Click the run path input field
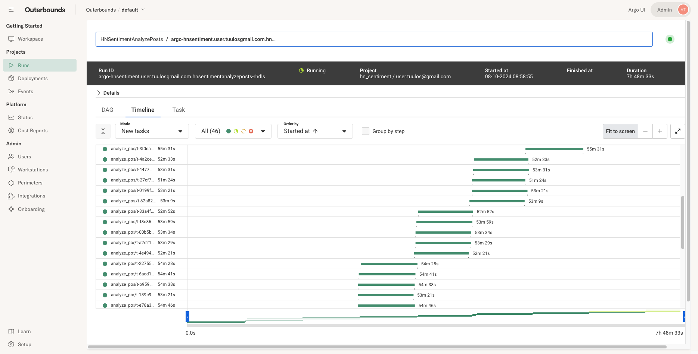 (374, 39)
